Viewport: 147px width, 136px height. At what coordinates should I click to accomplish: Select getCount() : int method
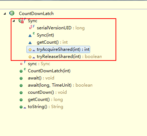coord(52,42)
